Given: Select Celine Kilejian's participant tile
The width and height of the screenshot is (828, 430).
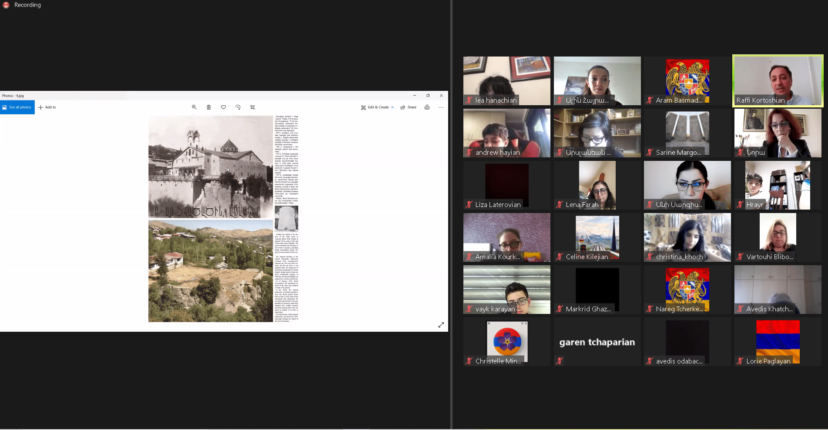Looking at the screenshot, I should pyautogui.click(x=597, y=237).
